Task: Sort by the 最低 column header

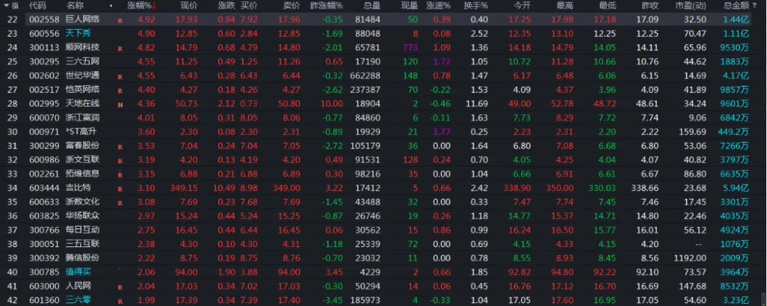Action: click(x=607, y=6)
